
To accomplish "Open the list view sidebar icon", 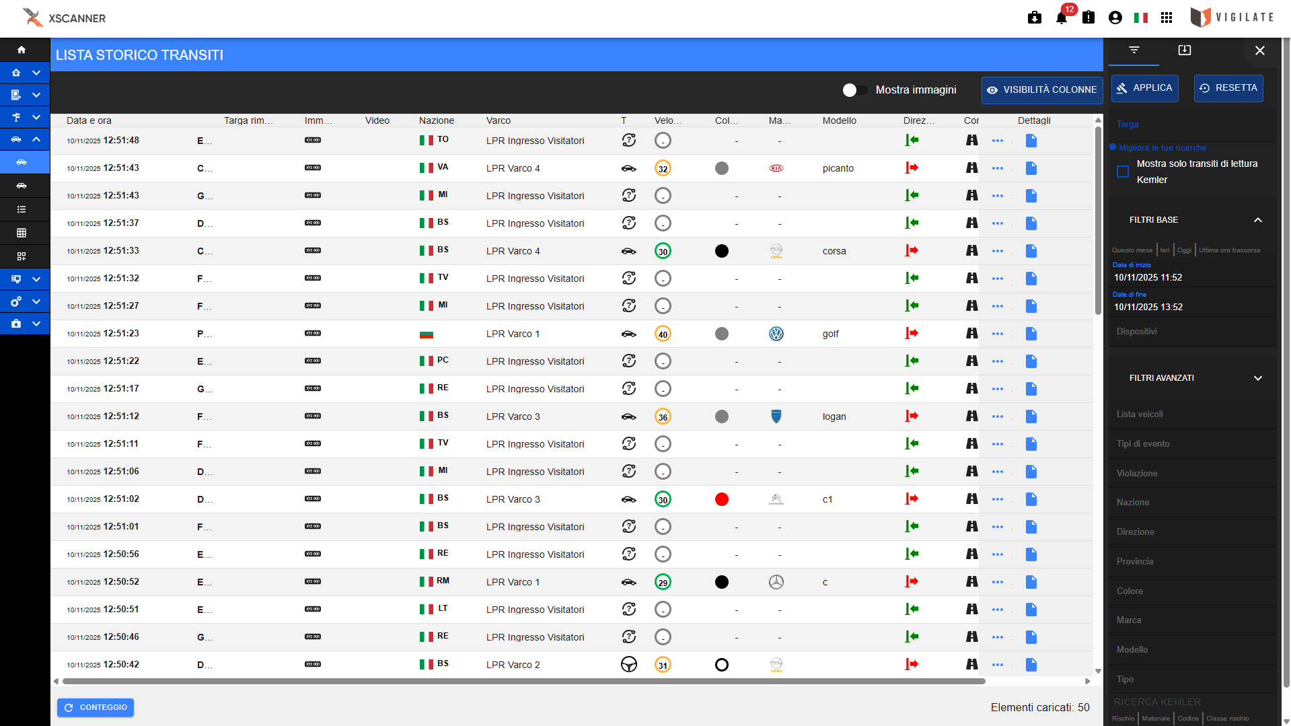I will [x=22, y=209].
